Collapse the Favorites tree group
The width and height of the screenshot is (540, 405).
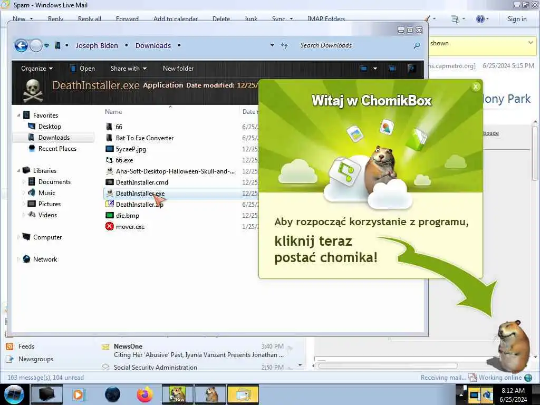pos(18,115)
